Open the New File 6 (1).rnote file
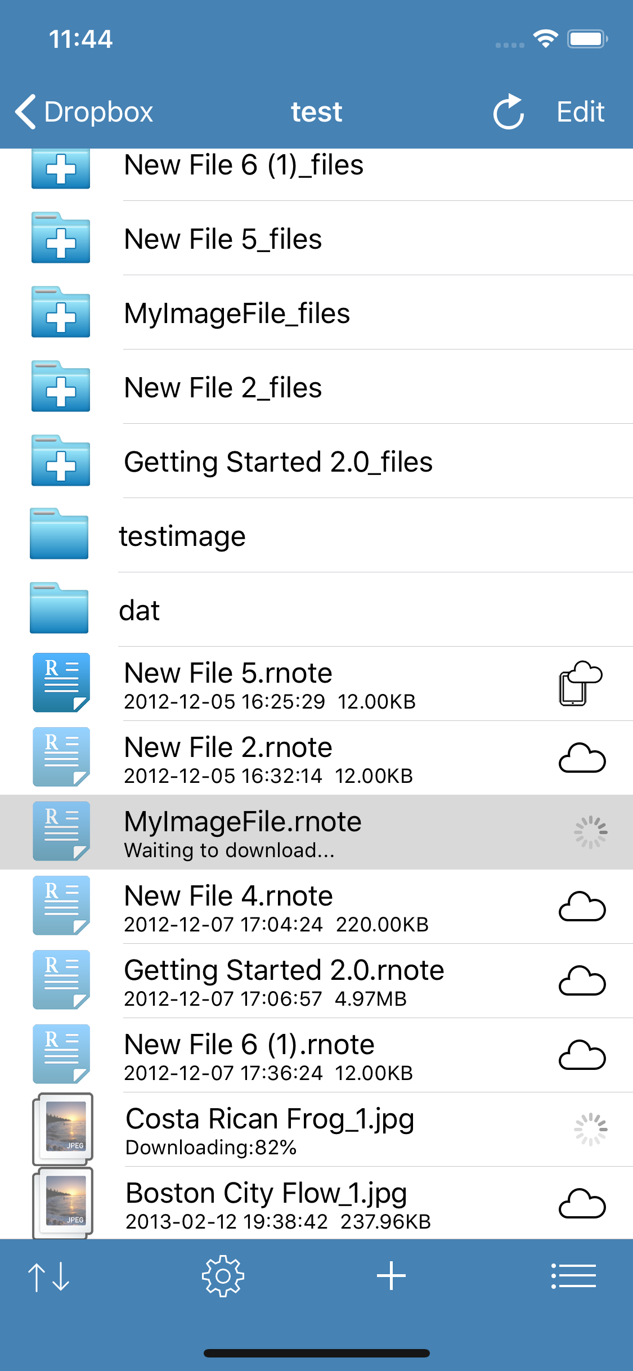Screen dimensions: 633x1371 click(249, 1054)
